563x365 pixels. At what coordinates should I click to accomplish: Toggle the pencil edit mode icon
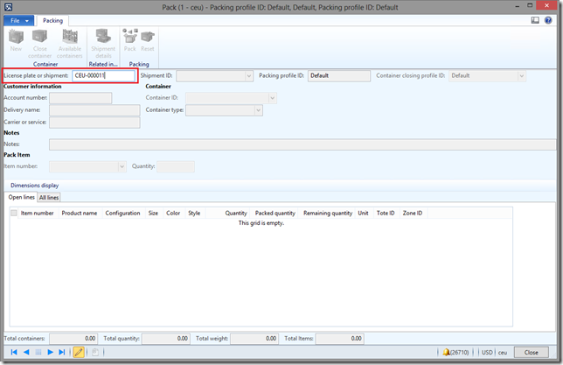[79, 352]
